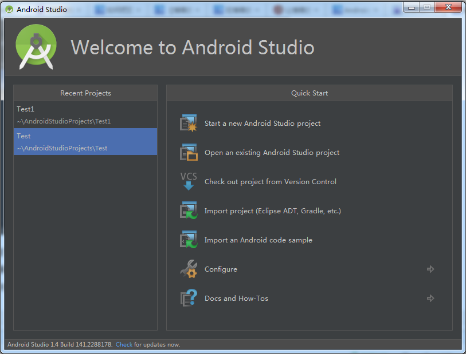
Task: Select Check out project from Version Control
Action: [270, 182]
